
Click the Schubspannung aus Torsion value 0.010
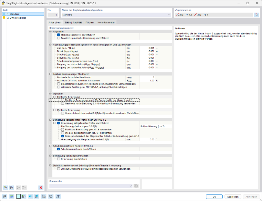(147, 61)
